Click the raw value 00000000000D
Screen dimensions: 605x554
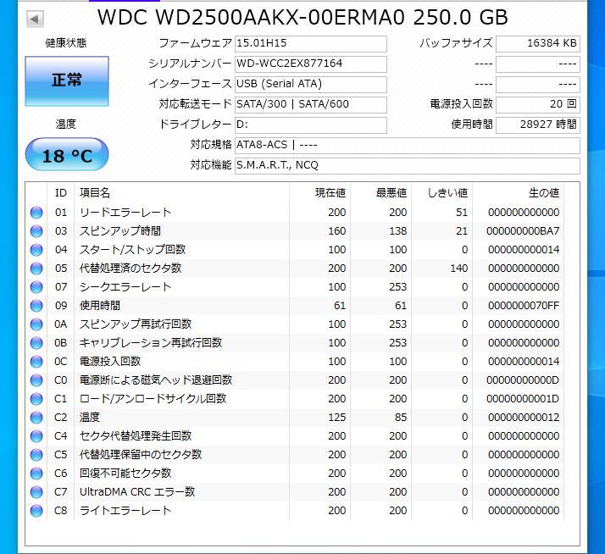point(523,380)
